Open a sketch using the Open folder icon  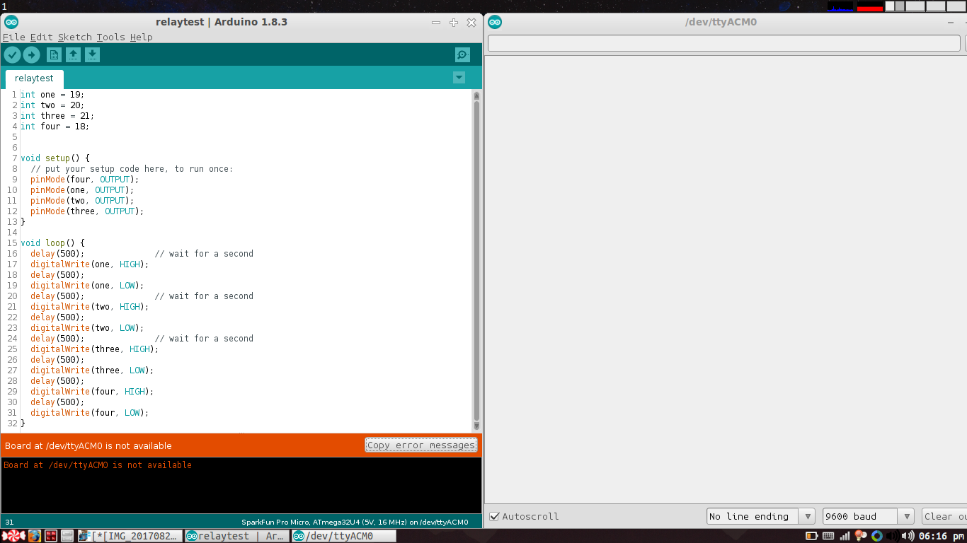74,54
